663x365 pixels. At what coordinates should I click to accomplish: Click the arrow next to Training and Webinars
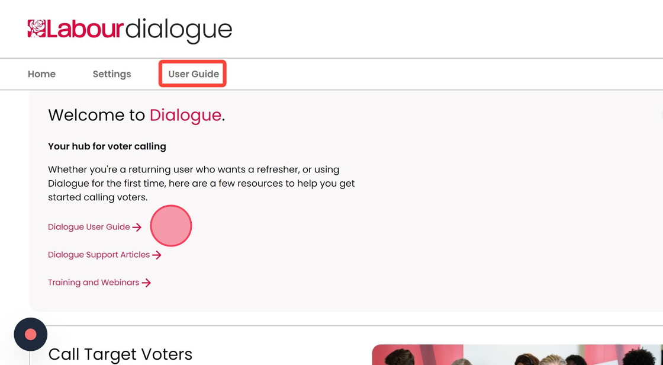coord(146,283)
